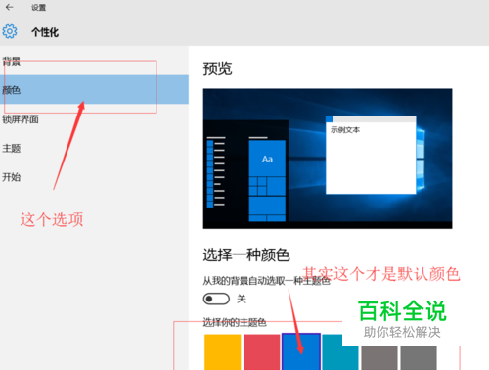
Task: Toggle automatic accent color from my background
Action: coord(216,299)
